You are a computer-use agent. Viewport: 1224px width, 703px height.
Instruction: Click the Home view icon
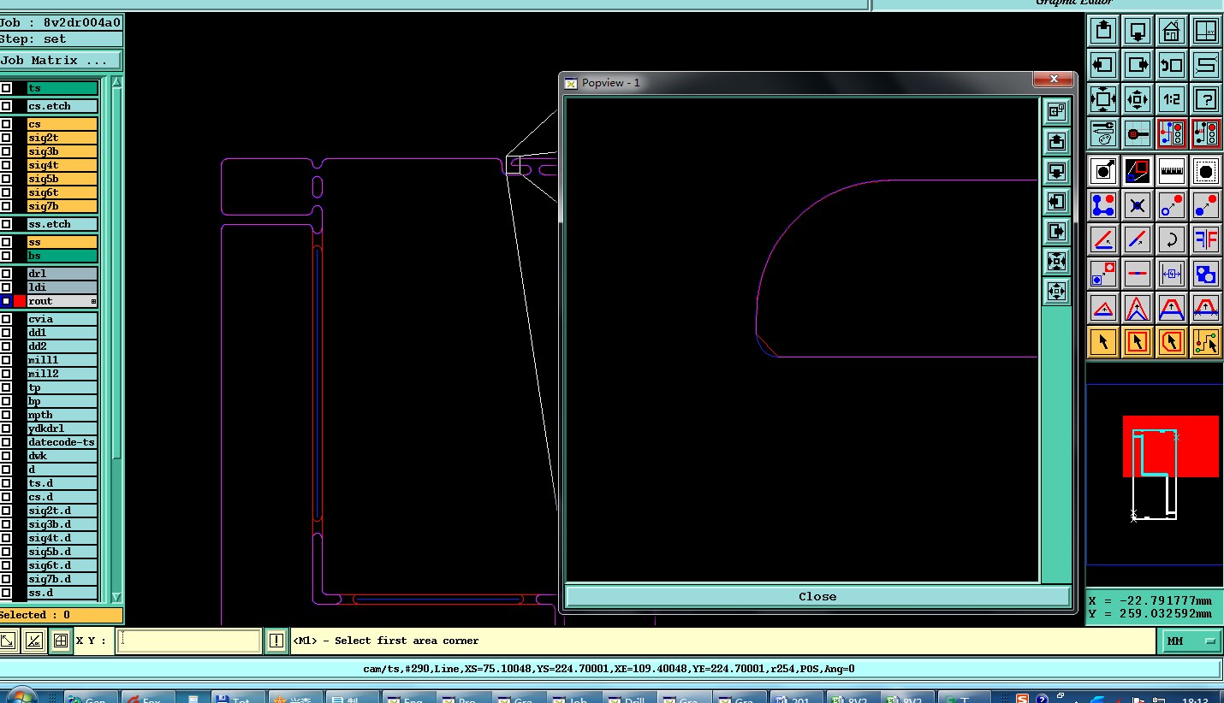(x=1172, y=32)
